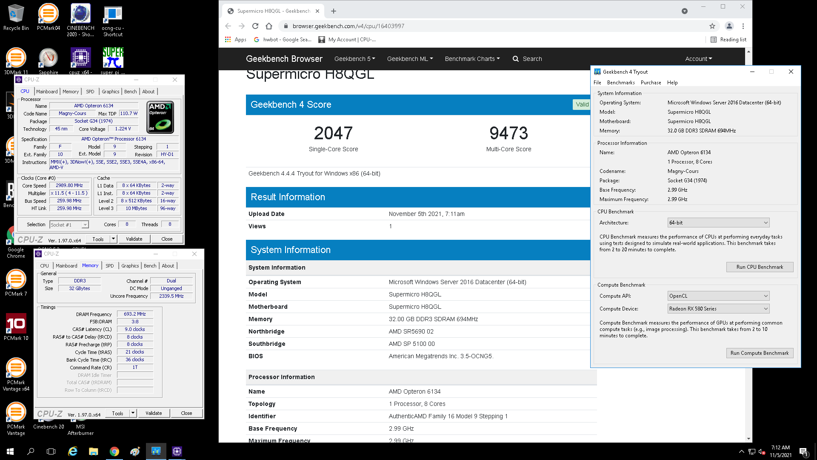Open the Reading list button
This screenshot has height=460, width=817.
click(x=728, y=40)
